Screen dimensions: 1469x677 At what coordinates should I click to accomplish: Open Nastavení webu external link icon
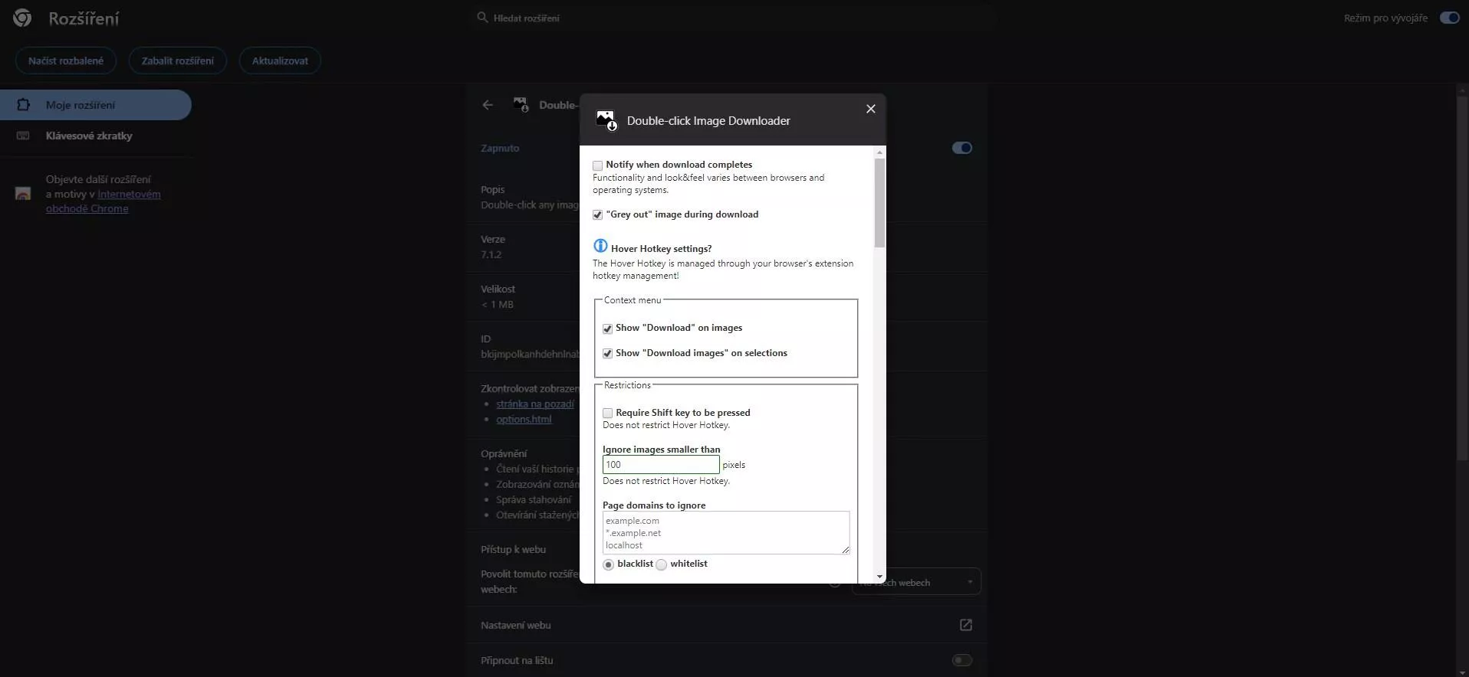pyautogui.click(x=965, y=625)
